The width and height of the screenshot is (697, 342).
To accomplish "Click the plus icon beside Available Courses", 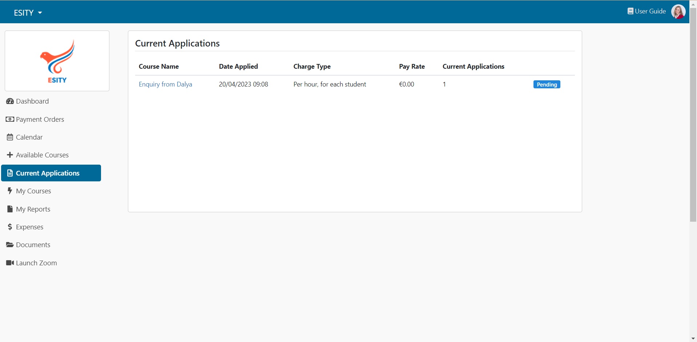I will (x=10, y=155).
